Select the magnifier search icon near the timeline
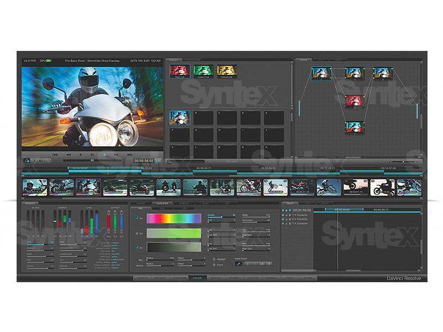The width and height of the screenshot is (443, 332). click(x=168, y=161)
